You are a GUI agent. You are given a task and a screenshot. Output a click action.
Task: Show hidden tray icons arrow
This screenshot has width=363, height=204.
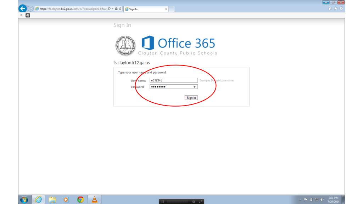(300, 200)
